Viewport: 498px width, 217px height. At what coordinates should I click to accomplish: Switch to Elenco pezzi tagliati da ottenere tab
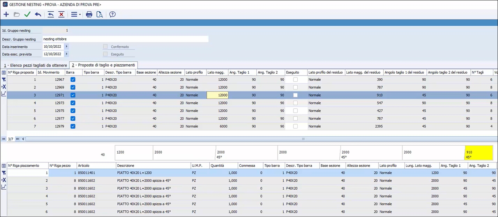pyautogui.click(x=35, y=65)
